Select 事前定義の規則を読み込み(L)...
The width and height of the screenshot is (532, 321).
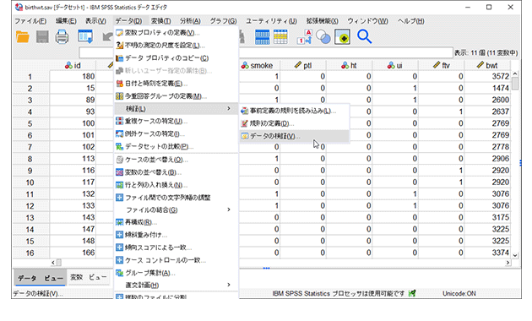tap(294, 111)
